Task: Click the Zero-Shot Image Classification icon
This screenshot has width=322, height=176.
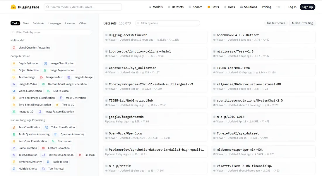Action: coord(14,98)
